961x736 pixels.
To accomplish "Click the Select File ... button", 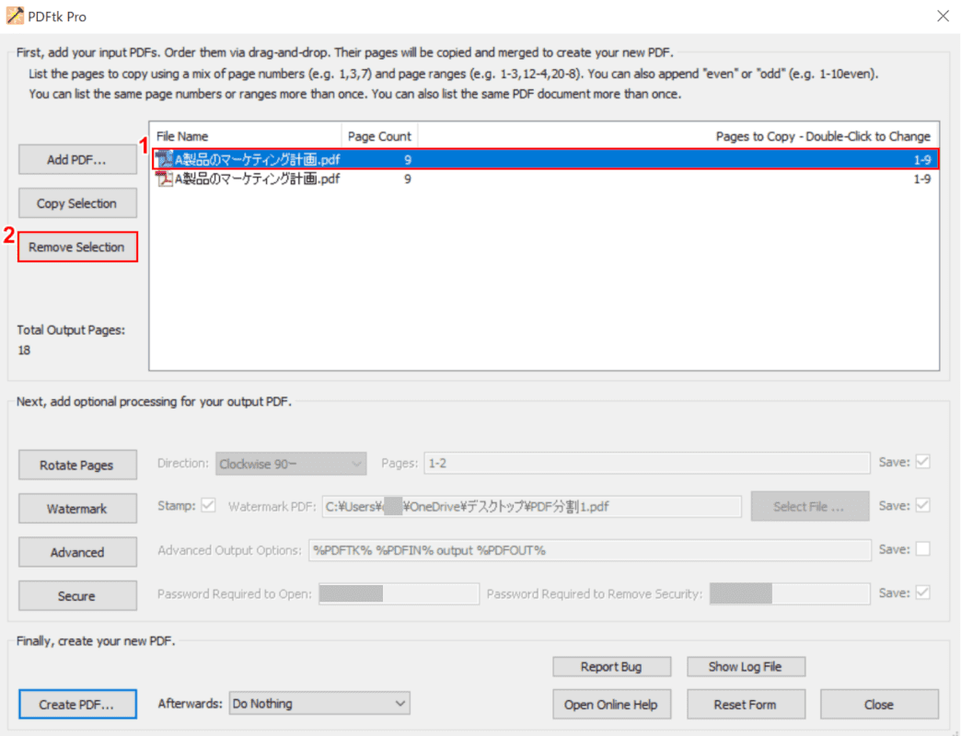I will (810, 506).
